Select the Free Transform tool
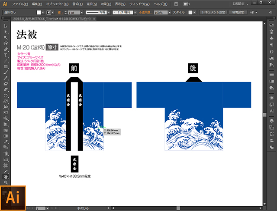The height and width of the screenshot is (211, 277). click(x=6, y=113)
